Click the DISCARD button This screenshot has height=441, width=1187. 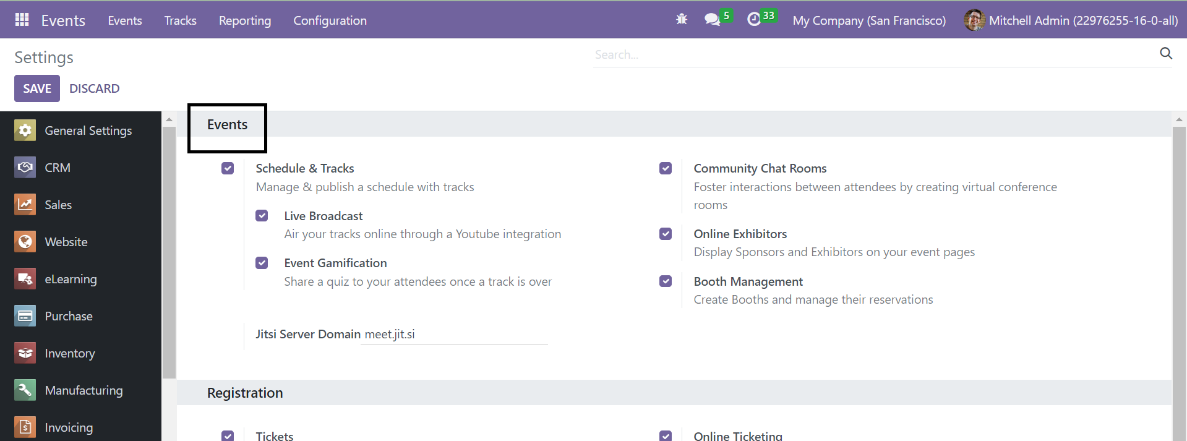pos(95,88)
